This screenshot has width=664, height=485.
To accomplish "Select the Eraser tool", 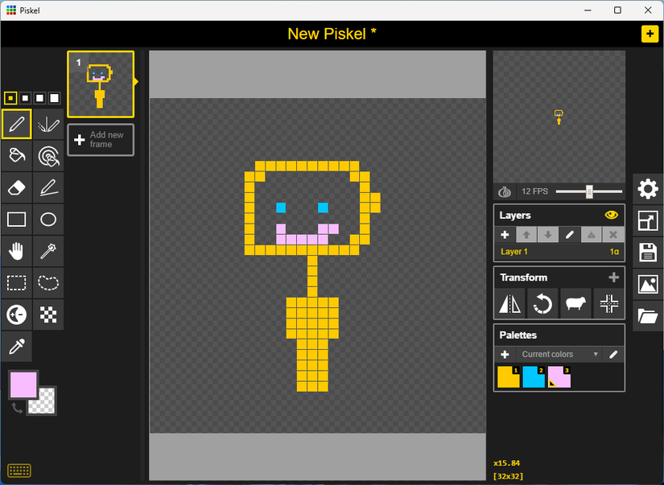I will coord(16,187).
